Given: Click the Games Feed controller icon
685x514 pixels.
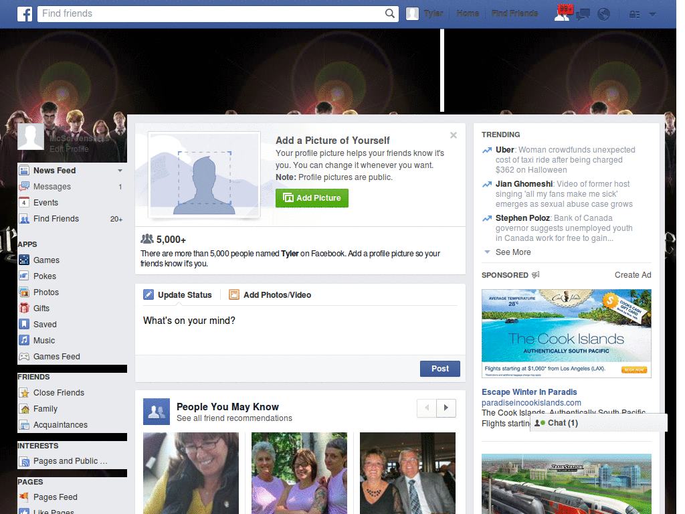Looking at the screenshot, I should click(25, 357).
